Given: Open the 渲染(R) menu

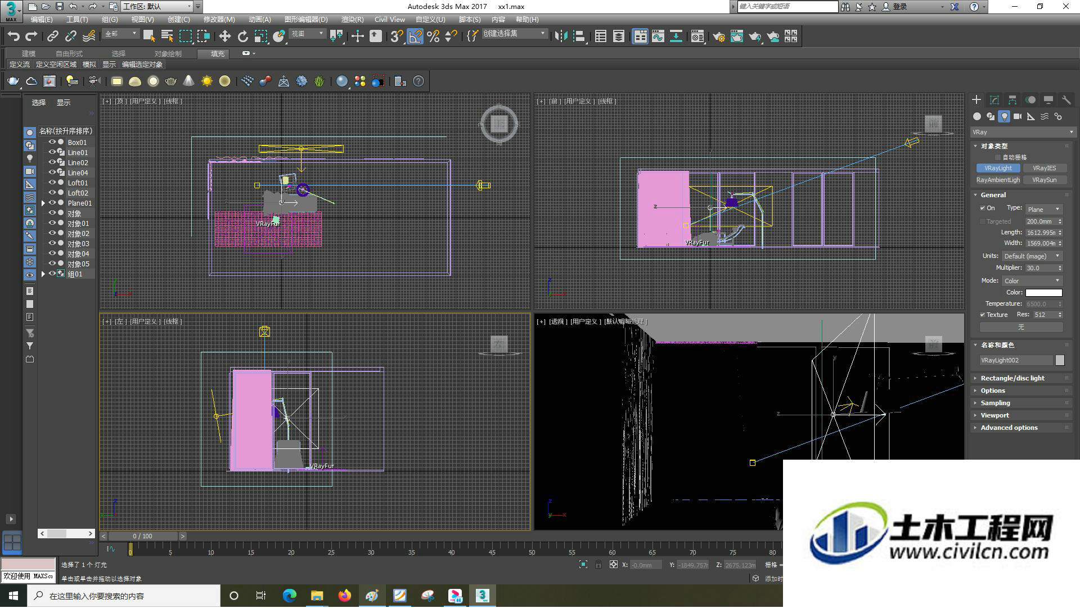Looking at the screenshot, I should click(352, 20).
